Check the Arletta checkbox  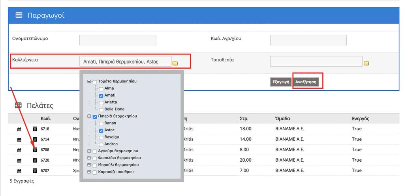coord(101,103)
